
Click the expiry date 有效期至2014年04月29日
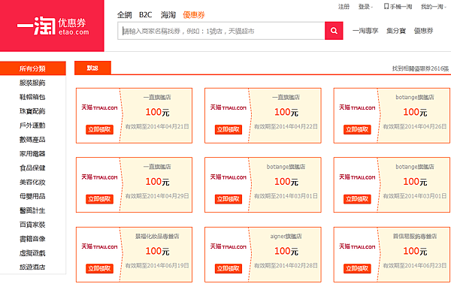coord(157,196)
